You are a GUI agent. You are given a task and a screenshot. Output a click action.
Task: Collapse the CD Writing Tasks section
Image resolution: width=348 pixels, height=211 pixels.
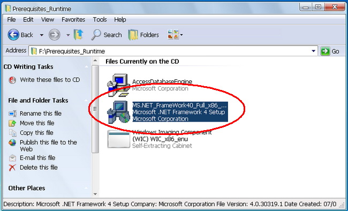coord(86,67)
